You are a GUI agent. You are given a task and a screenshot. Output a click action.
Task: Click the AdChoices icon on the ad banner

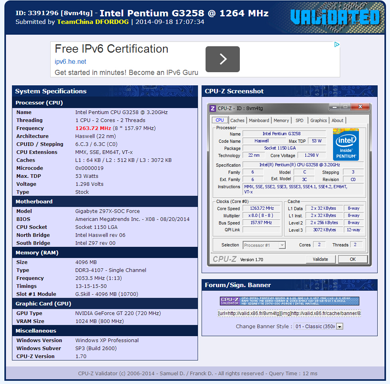[337, 45]
